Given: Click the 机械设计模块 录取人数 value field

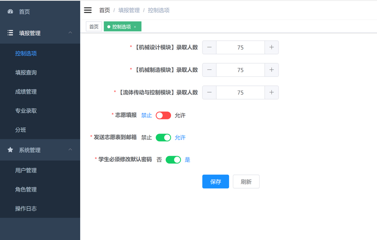Looking at the screenshot, I should [240, 47].
